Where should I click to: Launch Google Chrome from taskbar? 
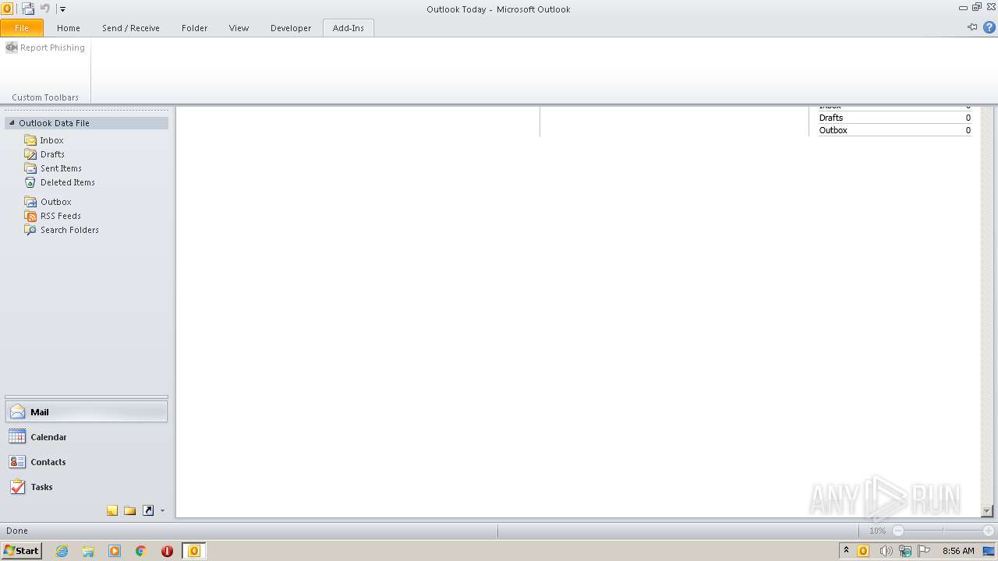(x=141, y=551)
